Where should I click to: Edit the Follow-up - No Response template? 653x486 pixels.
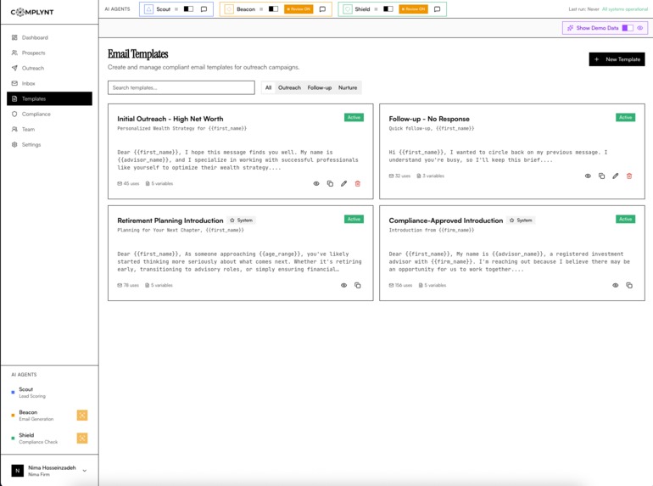coord(616,176)
